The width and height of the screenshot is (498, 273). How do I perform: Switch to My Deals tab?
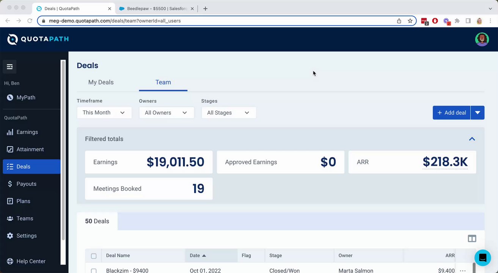[101, 82]
